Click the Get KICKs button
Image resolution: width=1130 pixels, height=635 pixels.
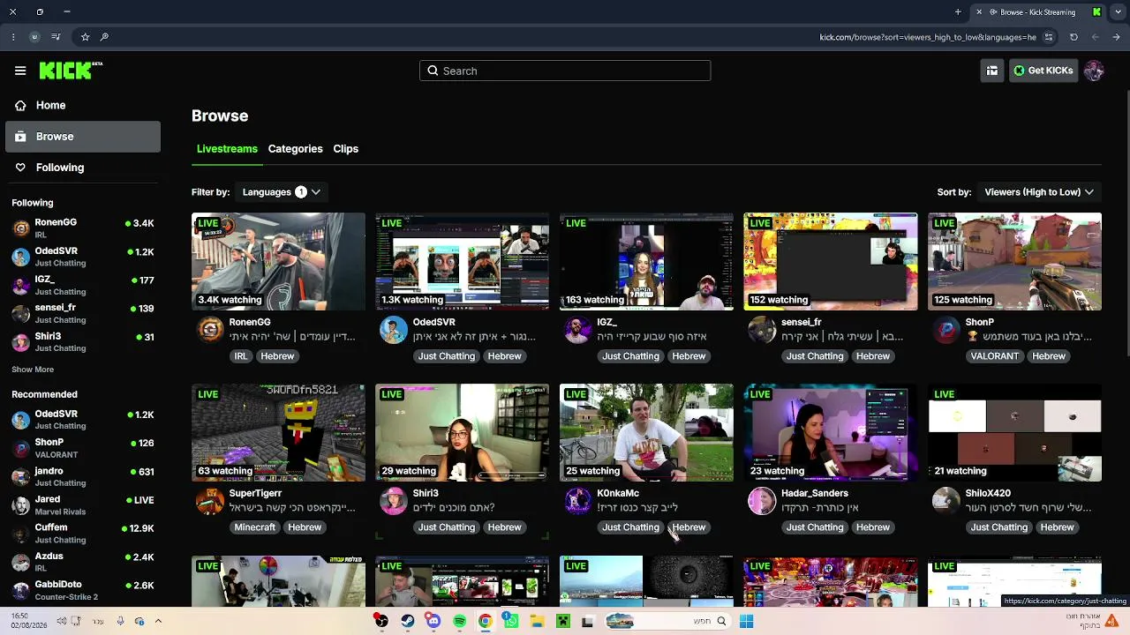tap(1043, 71)
